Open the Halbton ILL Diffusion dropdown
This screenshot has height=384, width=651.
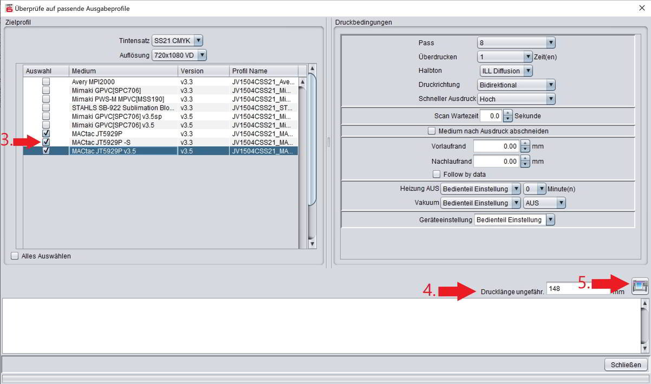tap(506, 71)
